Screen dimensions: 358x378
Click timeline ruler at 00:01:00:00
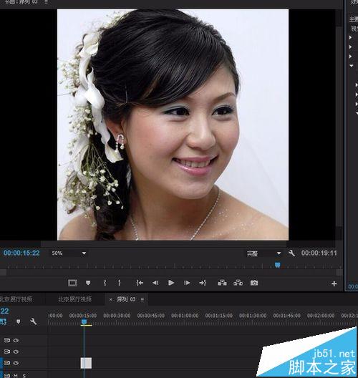(185, 316)
